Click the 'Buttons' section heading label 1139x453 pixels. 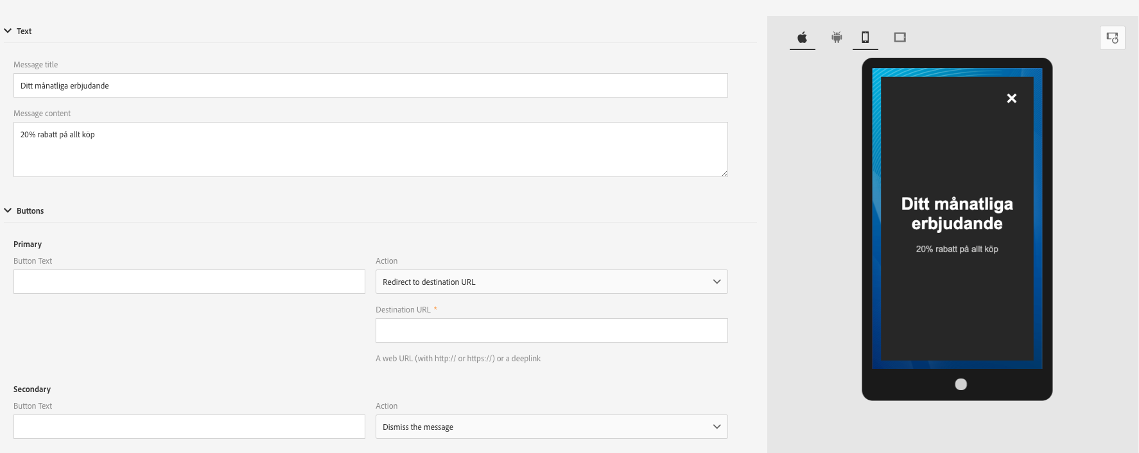coord(30,211)
